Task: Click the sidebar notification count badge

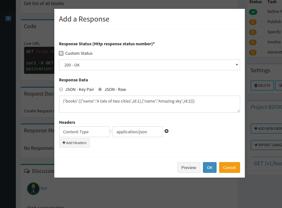Action: [x=8, y=18]
